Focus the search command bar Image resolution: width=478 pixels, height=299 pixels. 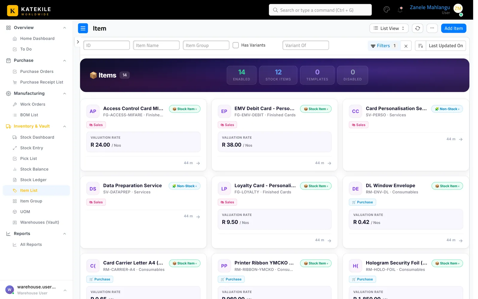320,10
